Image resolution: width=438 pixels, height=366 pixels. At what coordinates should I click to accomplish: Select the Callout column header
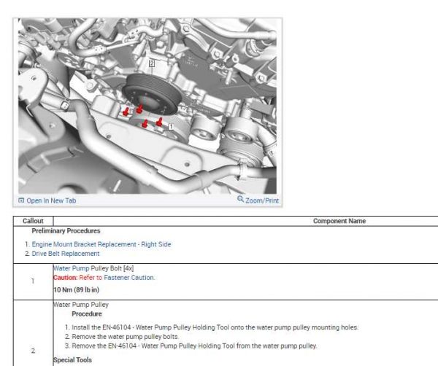(x=33, y=221)
